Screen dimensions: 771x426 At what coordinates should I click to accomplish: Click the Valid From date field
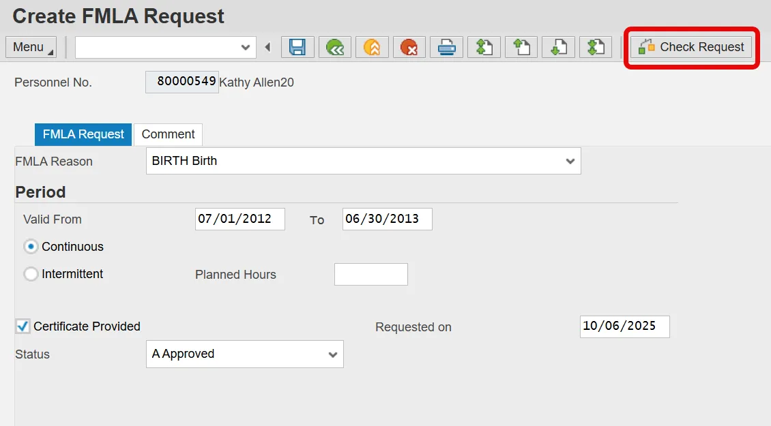[x=239, y=219]
